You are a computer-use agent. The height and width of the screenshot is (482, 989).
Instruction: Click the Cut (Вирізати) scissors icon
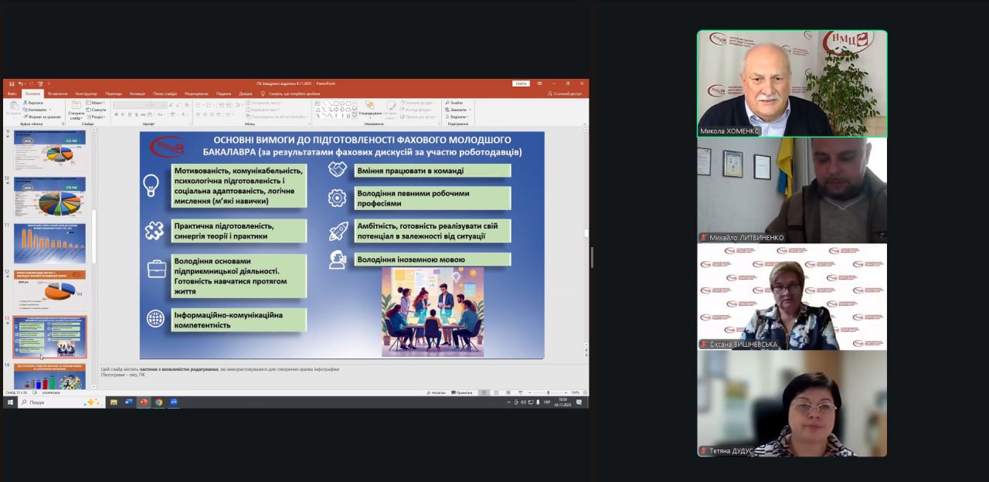[x=32, y=103]
